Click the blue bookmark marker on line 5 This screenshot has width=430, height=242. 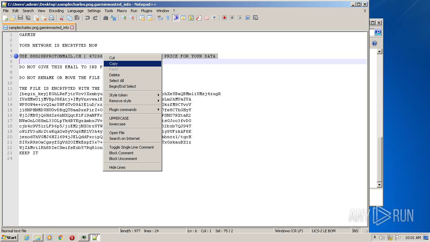tap(16, 56)
